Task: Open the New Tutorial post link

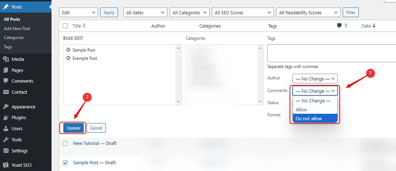Action: point(86,143)
